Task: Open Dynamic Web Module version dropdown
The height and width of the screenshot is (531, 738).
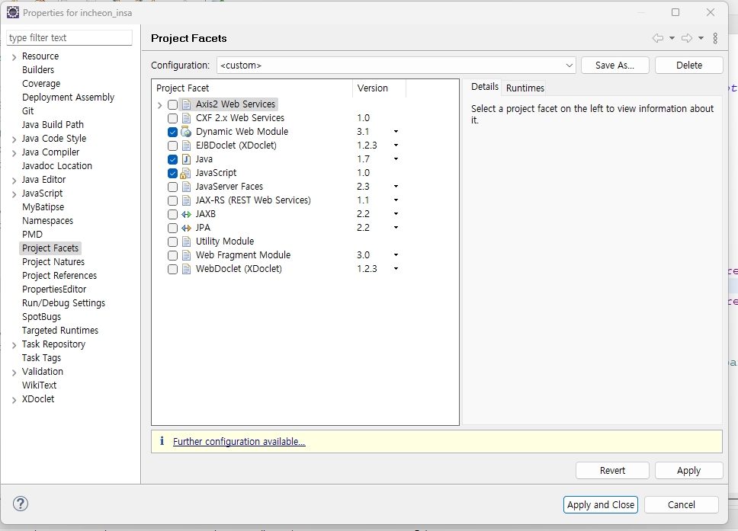Action: tap(396, 132)
